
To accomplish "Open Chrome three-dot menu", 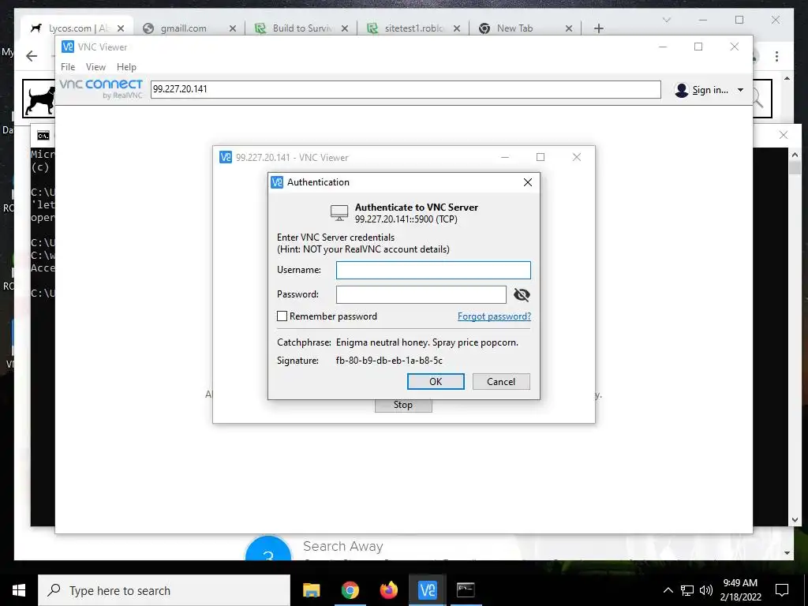I will (776, 56).
